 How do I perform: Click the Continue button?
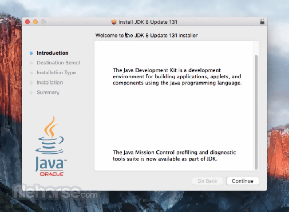(243, 181)
